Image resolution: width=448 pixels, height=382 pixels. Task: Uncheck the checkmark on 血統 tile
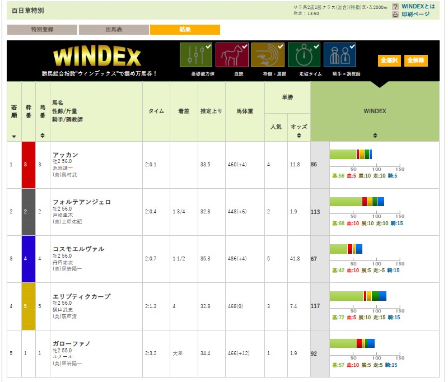coord(244,46)
